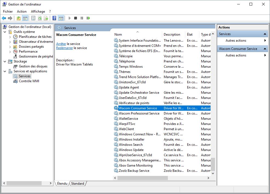Click the services list scroll-right arrow

coord(208,178)
